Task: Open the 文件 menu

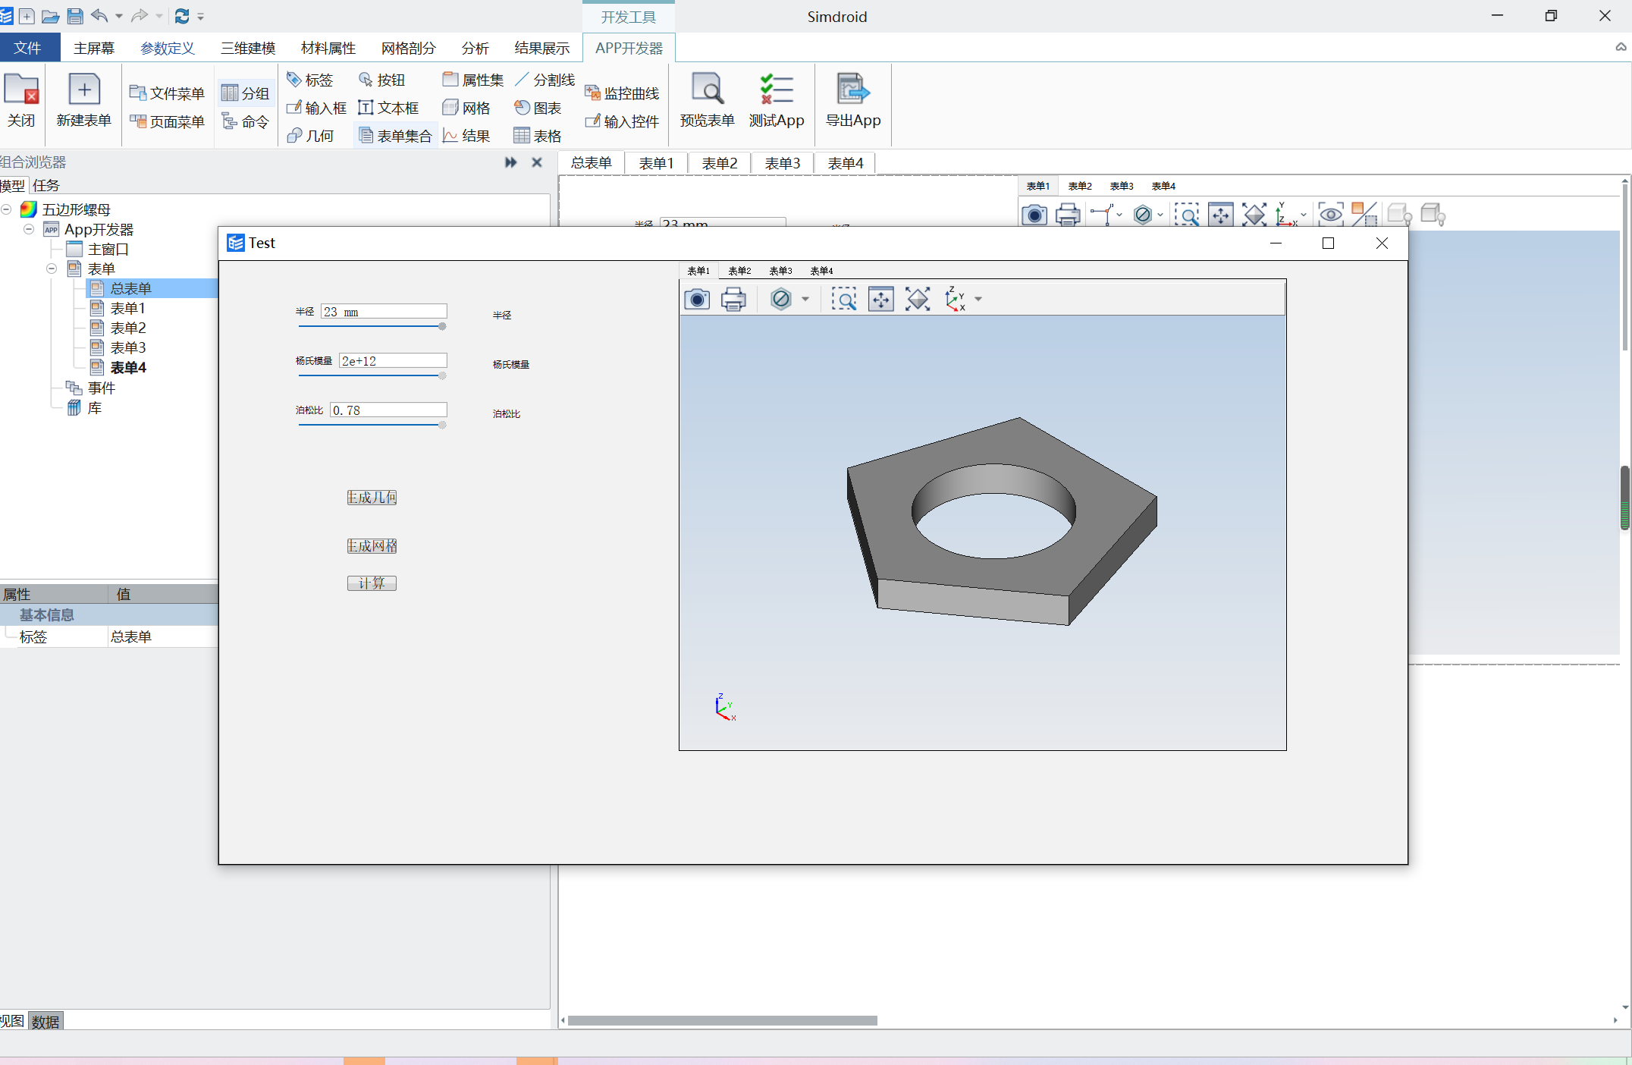Action: click(x=28, y=48)
